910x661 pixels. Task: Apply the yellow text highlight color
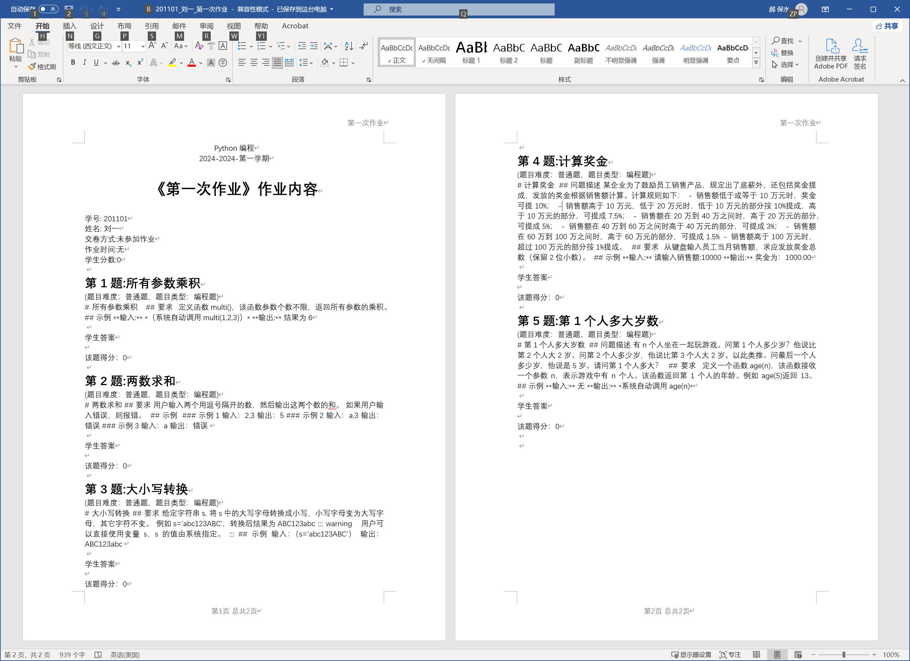pos(173,63)
